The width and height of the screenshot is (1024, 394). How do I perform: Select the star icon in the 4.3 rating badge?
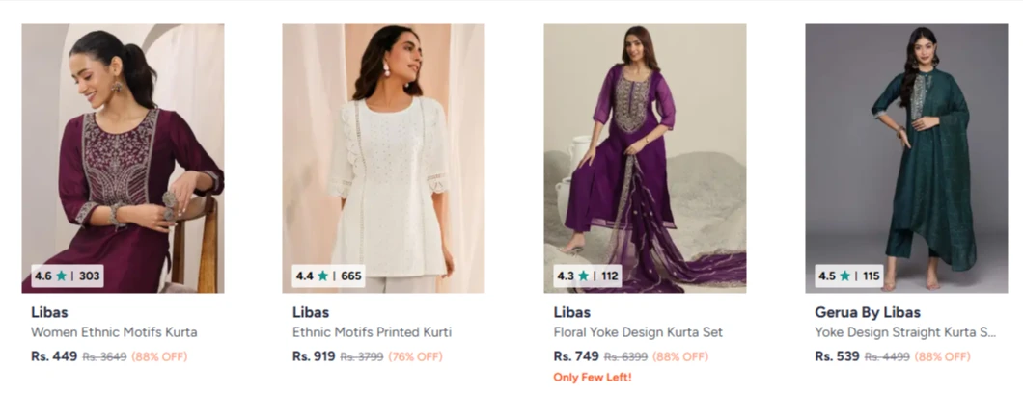point(584,276)
